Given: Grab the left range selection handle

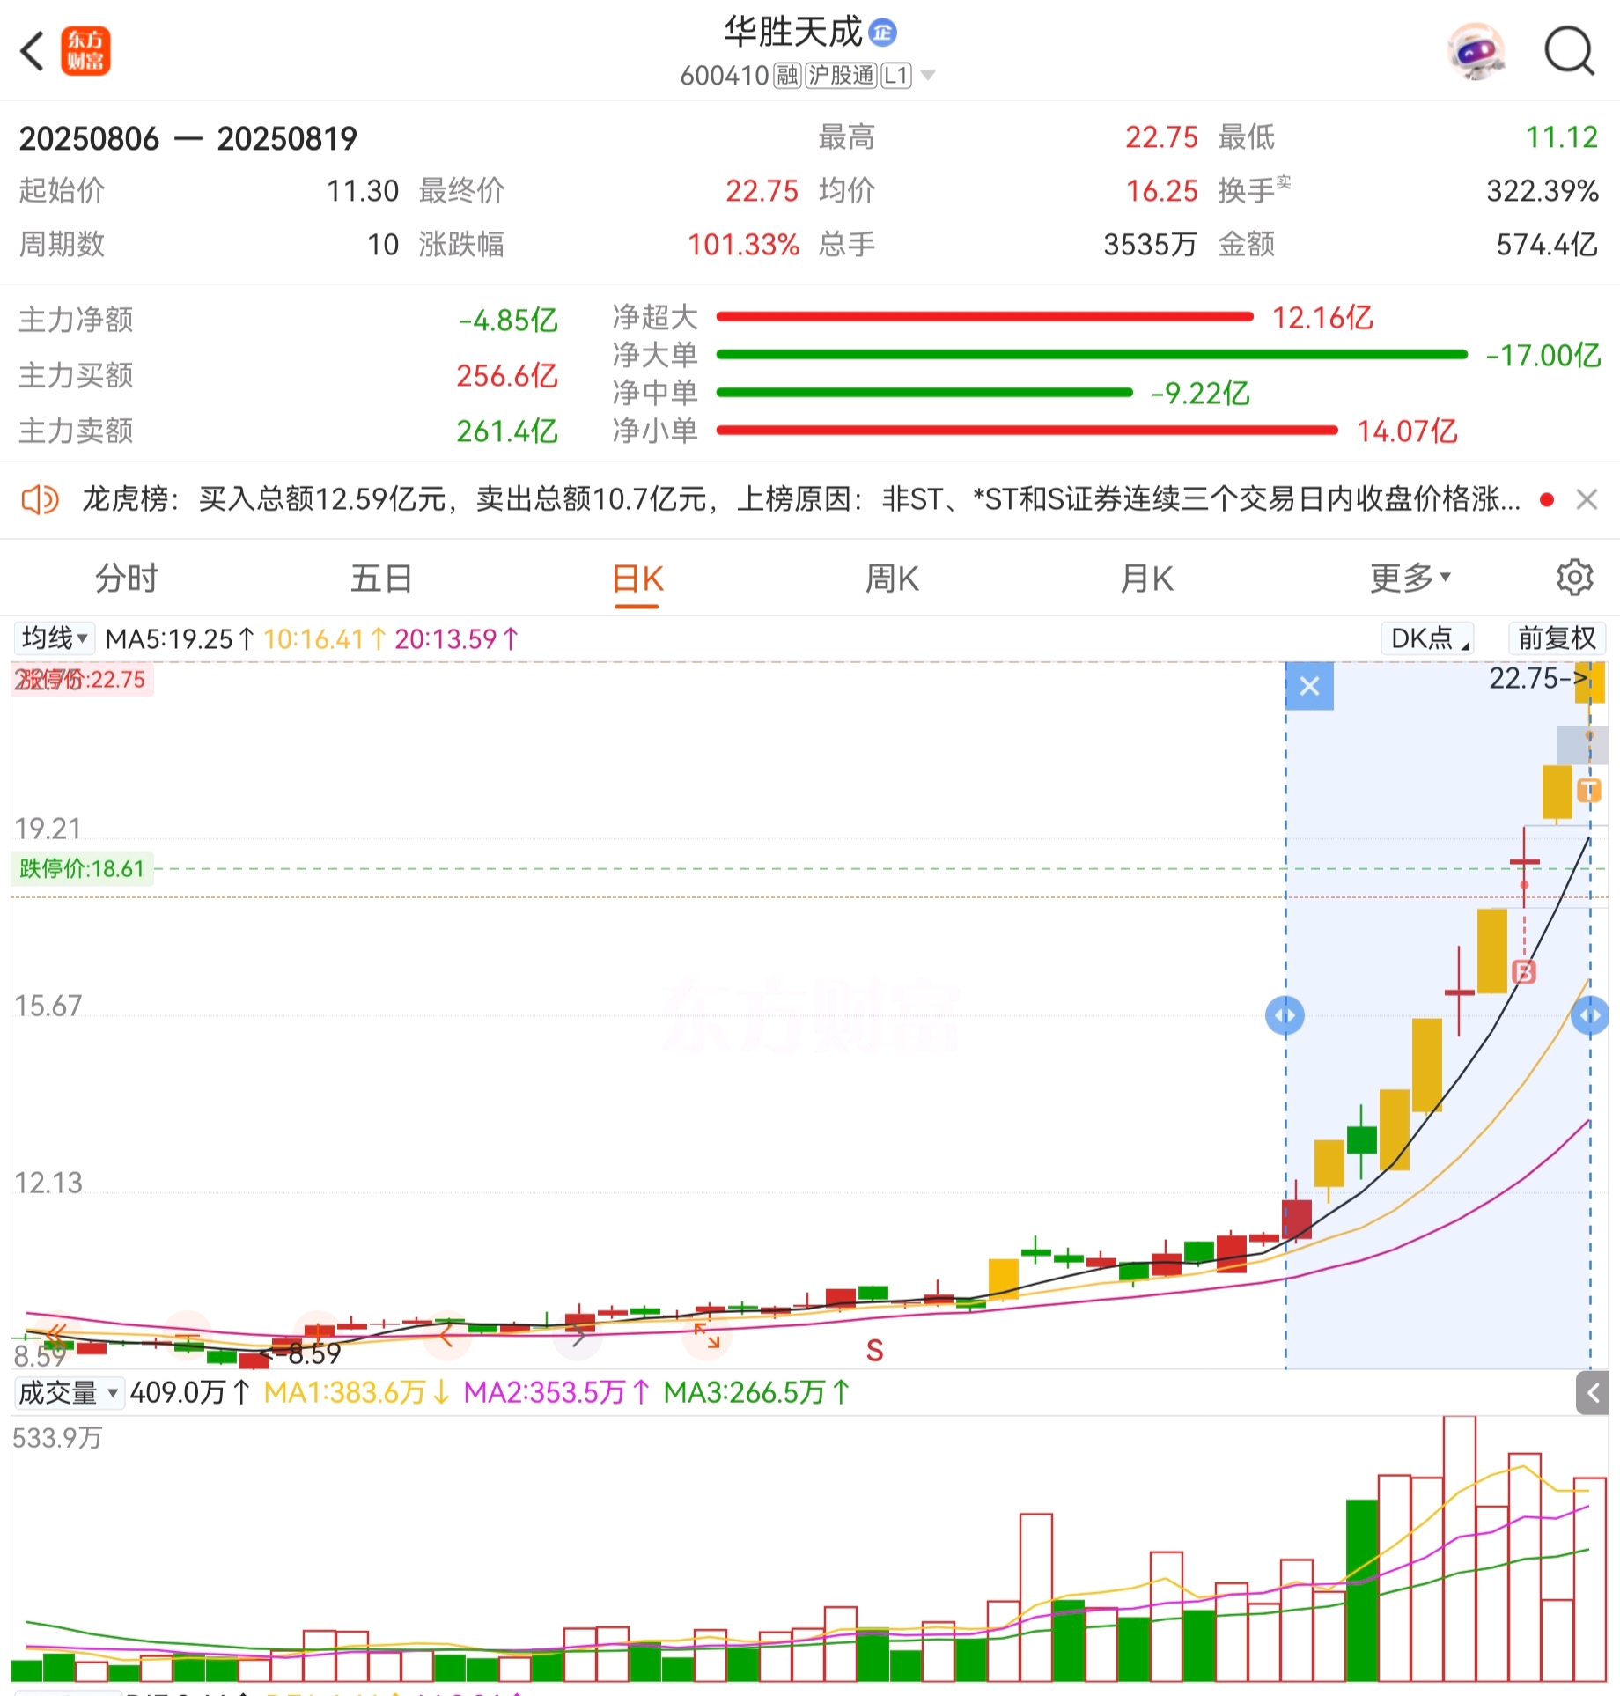Looking at the screenshot, I should coord(1285,1015).
